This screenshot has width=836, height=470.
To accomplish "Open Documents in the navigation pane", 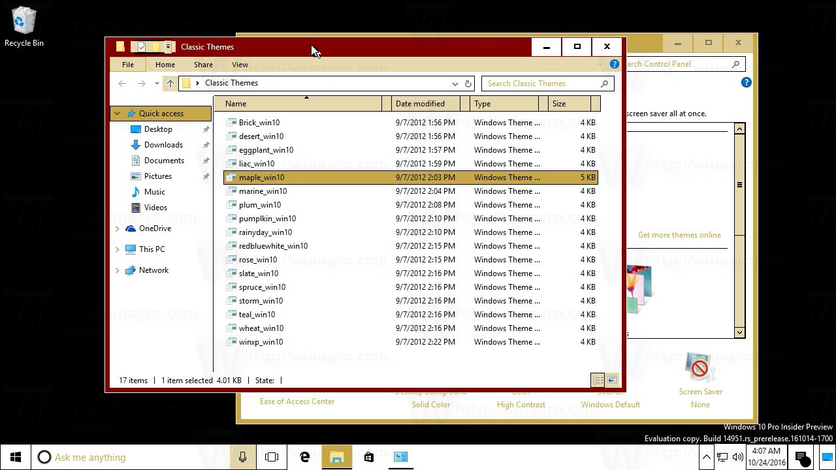I will click(x=164, y=161).
